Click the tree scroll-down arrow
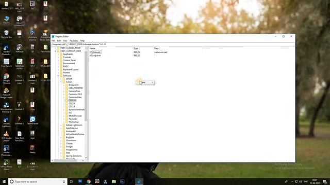Viewport: 330px width, 185px height. click(86, 158)
